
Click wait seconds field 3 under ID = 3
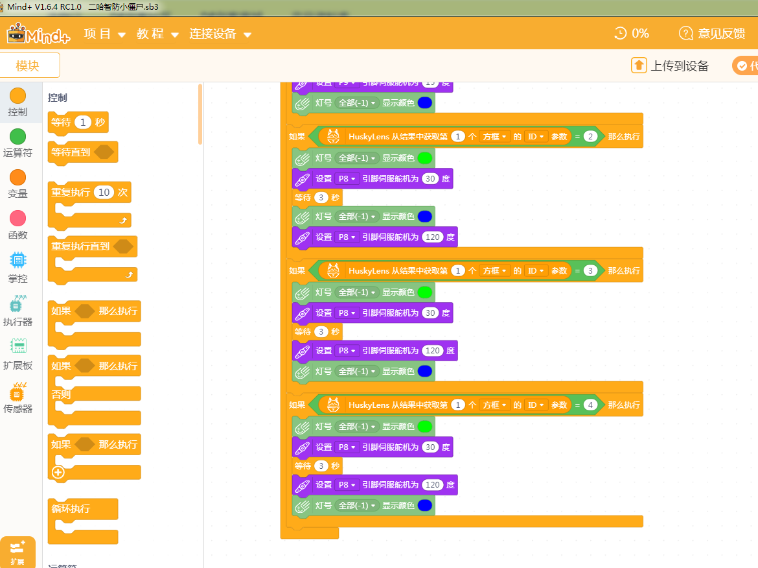coord(321,332)
